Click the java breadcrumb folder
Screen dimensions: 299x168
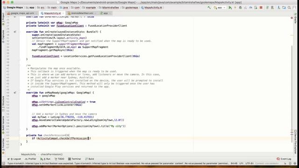[x=64, y=7]
